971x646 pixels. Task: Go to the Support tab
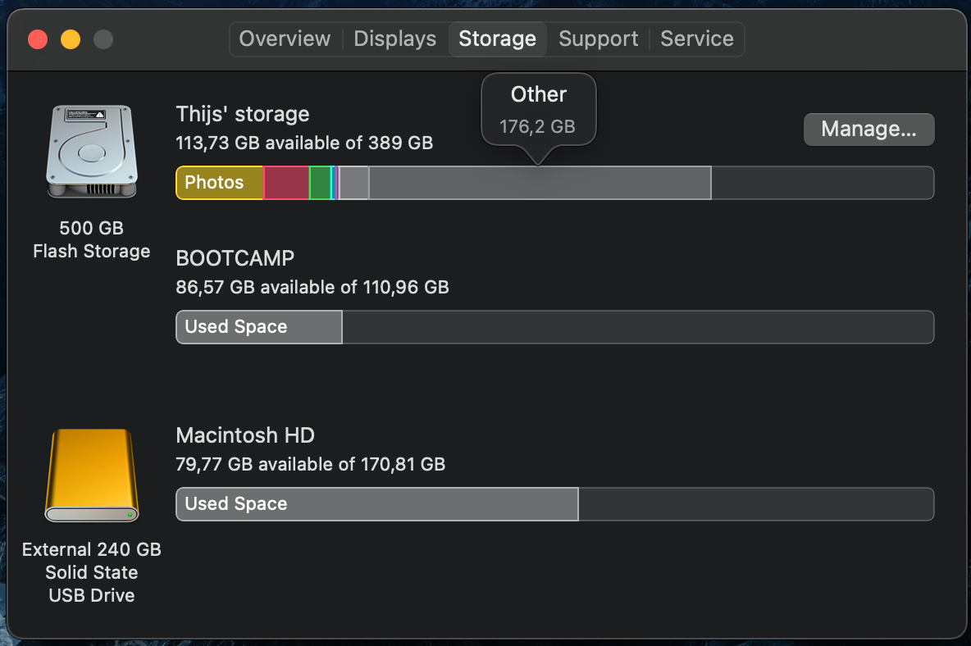click(x=598, y=39)
